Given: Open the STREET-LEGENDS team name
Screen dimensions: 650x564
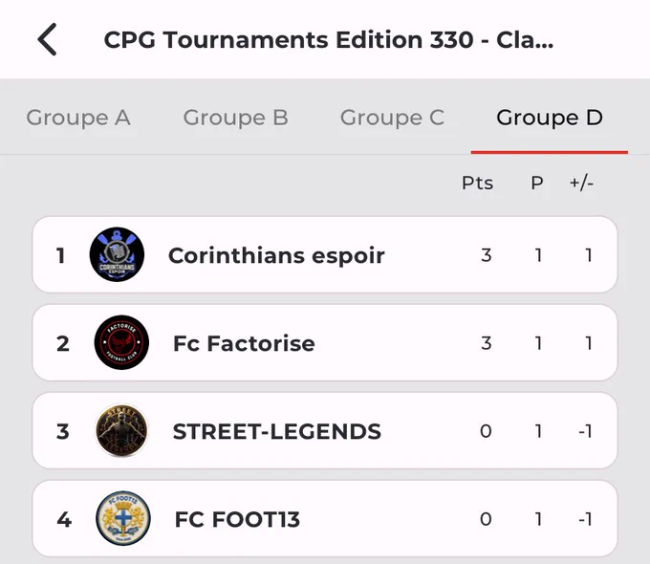Looking at the screenshot, I should click(x=277, y=431).
